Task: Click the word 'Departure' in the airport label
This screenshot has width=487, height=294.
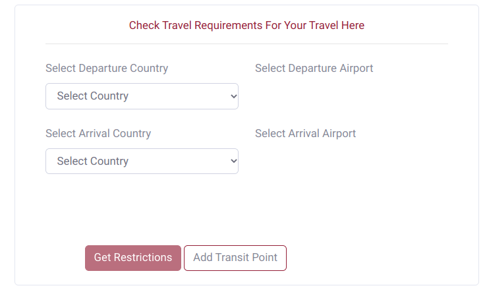Action: point(313,69)
